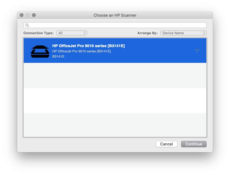The width and height of the screenshot is (230, 175).
Task: Open the Connection Type dropdown set to All
Action: coord(72,33)
